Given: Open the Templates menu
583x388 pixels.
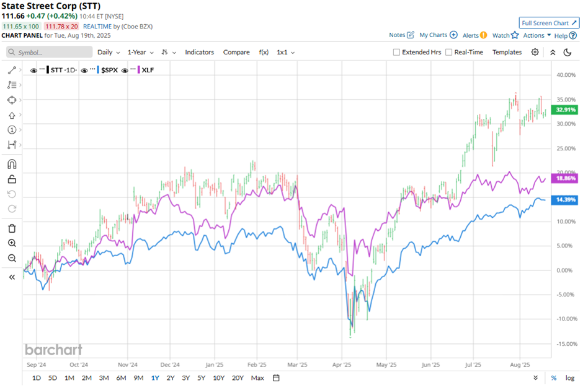Looking at the screenshot, I should tap(507, 53).
